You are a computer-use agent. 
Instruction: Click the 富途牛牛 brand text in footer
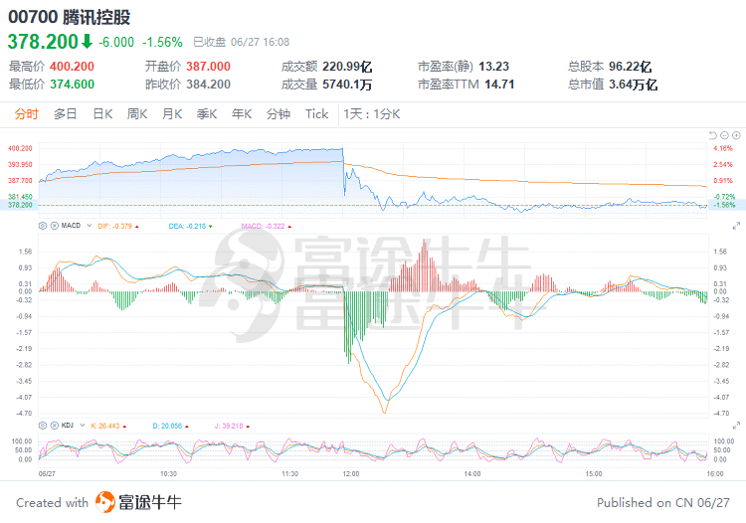(x=150, y=502)
